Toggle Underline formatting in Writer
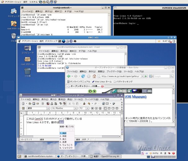 100,108
